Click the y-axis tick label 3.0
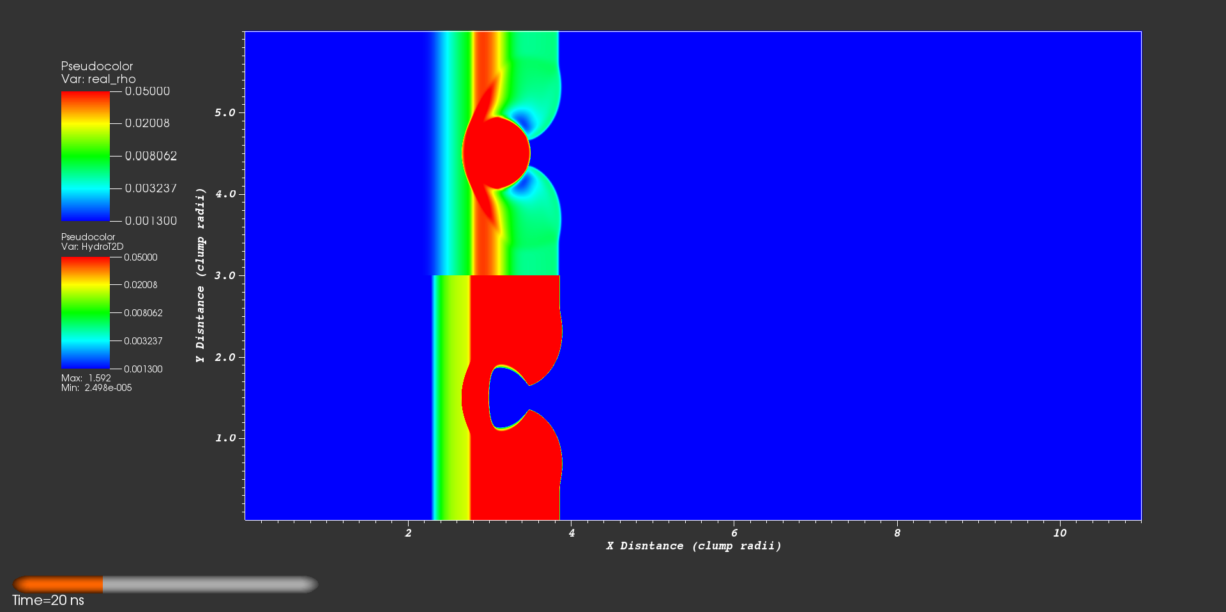This screenshot has height=612, width=1226. [x=225, y=275]
